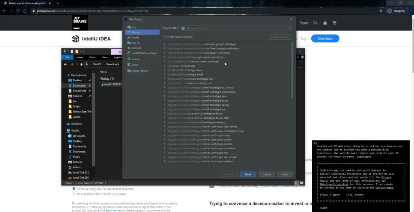Viewport: 414px width, 212px height.
Task: Switch to the IntelliJ download thanks tab
Action: tap(27, 3)
